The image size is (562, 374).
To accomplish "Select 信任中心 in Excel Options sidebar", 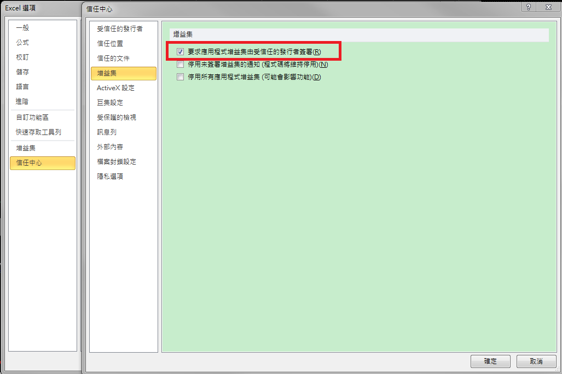I will [x=42, y=163].
